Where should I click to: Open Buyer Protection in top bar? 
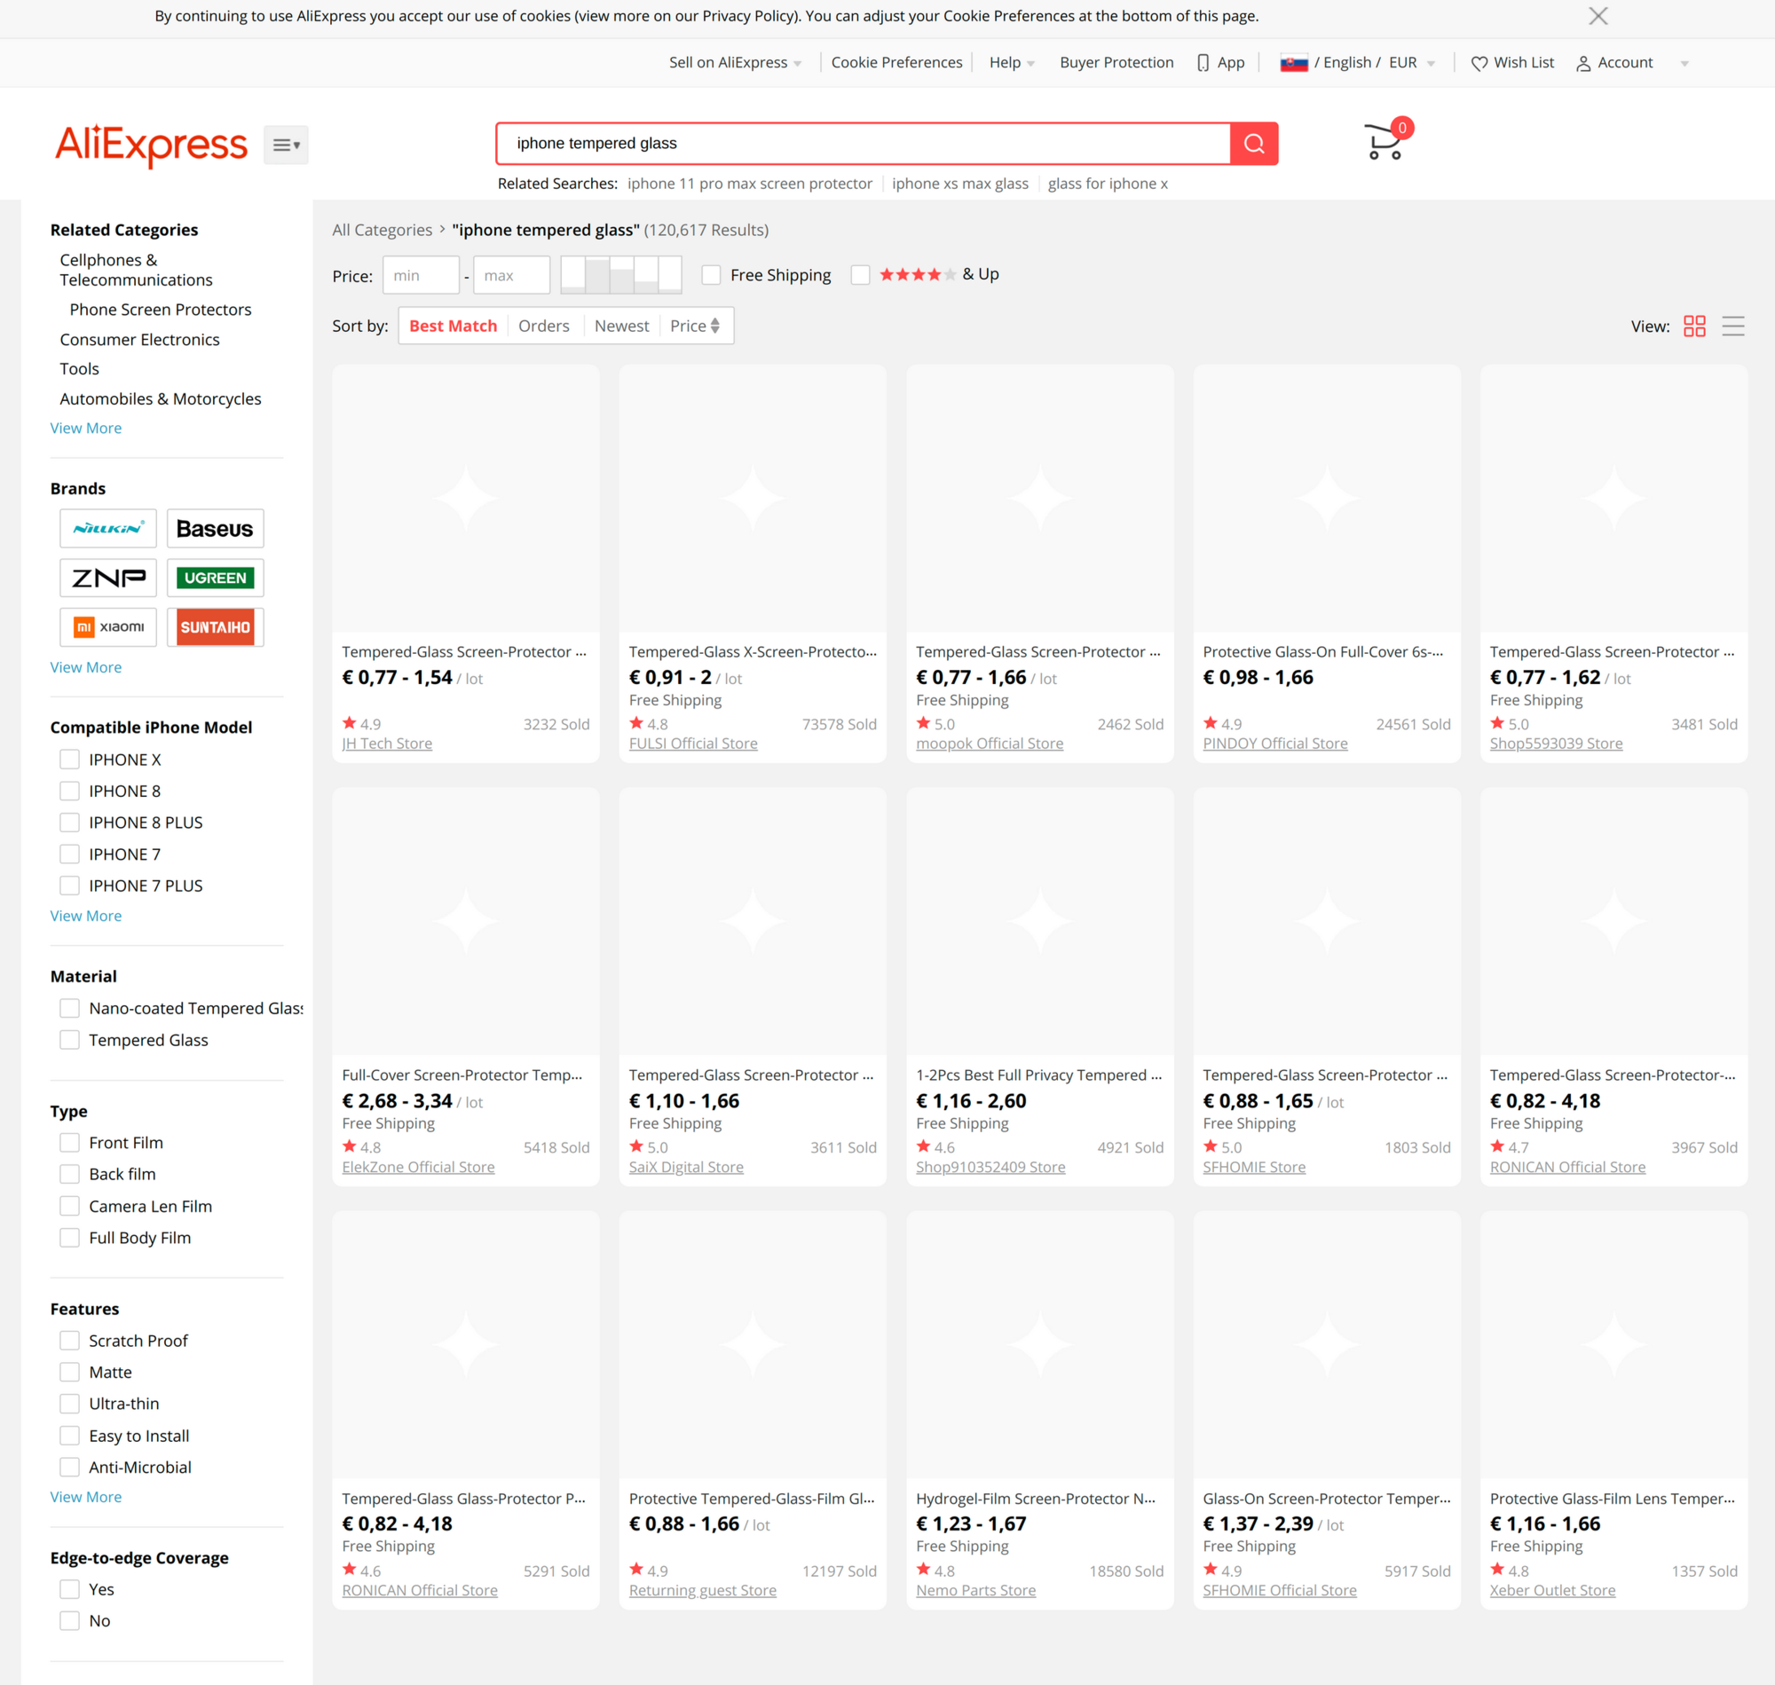(1116, 63)
